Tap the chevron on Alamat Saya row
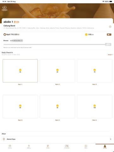 [x=111, y=139]
